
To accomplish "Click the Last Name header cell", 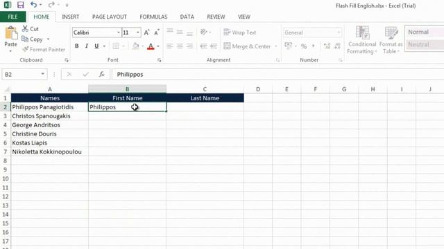I will click(x=205, y=98).
